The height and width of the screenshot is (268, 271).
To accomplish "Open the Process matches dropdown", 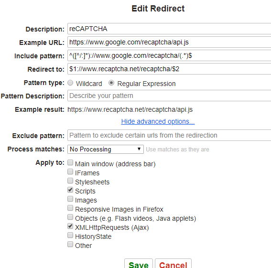I will tap(106, 149).
